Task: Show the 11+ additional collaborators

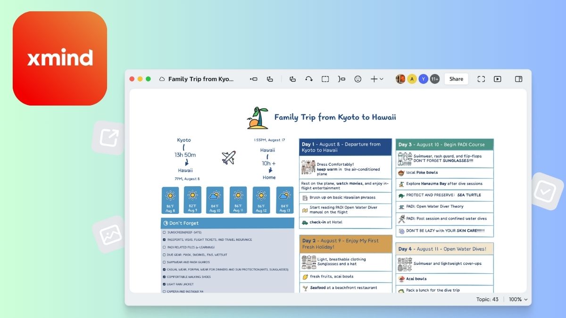Action: (434, 79)
